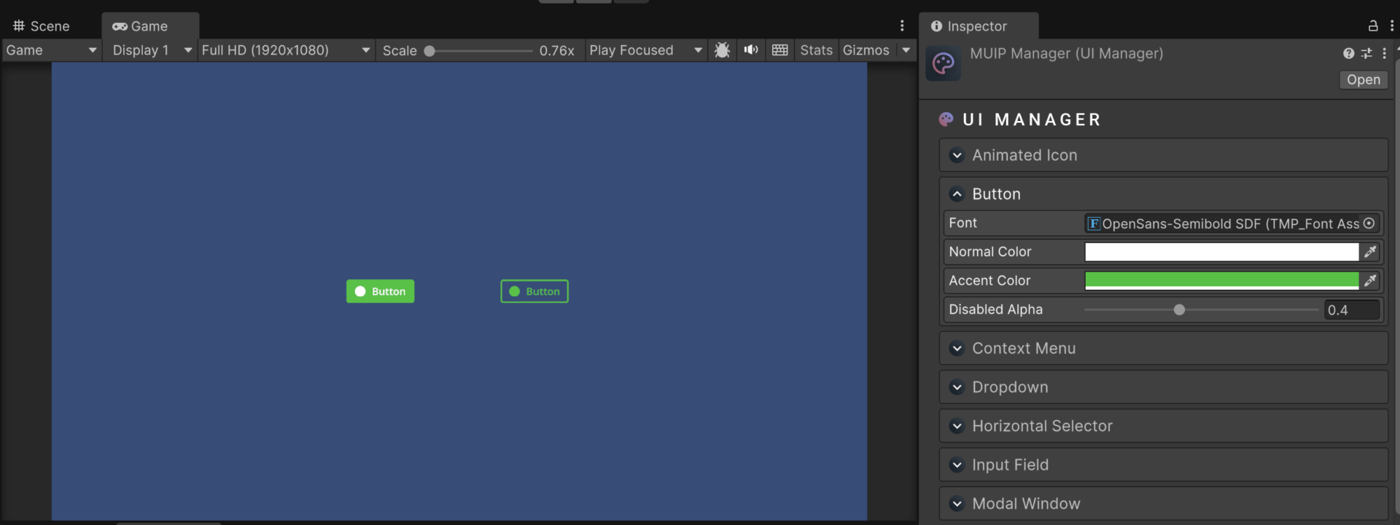This screenshot has height=525, width=1400.
Task: Click the small palette icon beside UI MANAGER
Action: pos(946,119)
